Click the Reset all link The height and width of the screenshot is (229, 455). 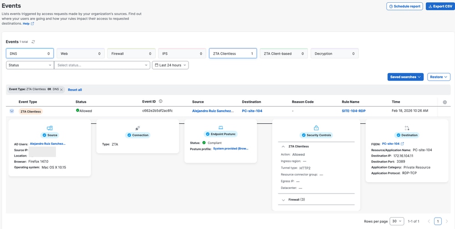[75, 90]
